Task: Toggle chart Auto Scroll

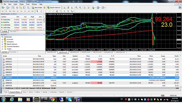Action: click(85, 8)
